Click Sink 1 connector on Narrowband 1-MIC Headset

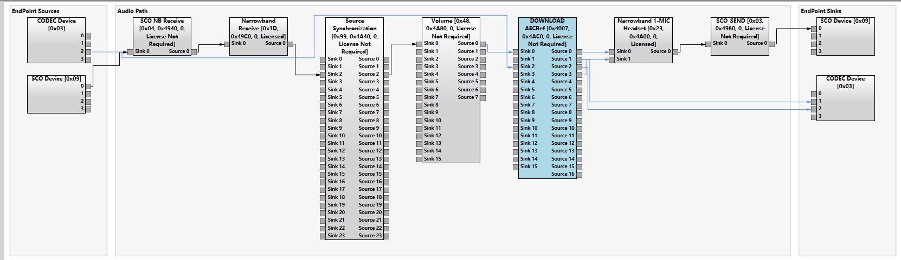612,59
